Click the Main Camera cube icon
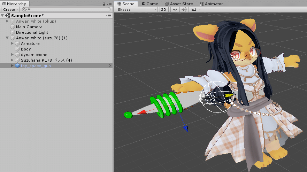The image size is (307, 172). coord(13,27)
